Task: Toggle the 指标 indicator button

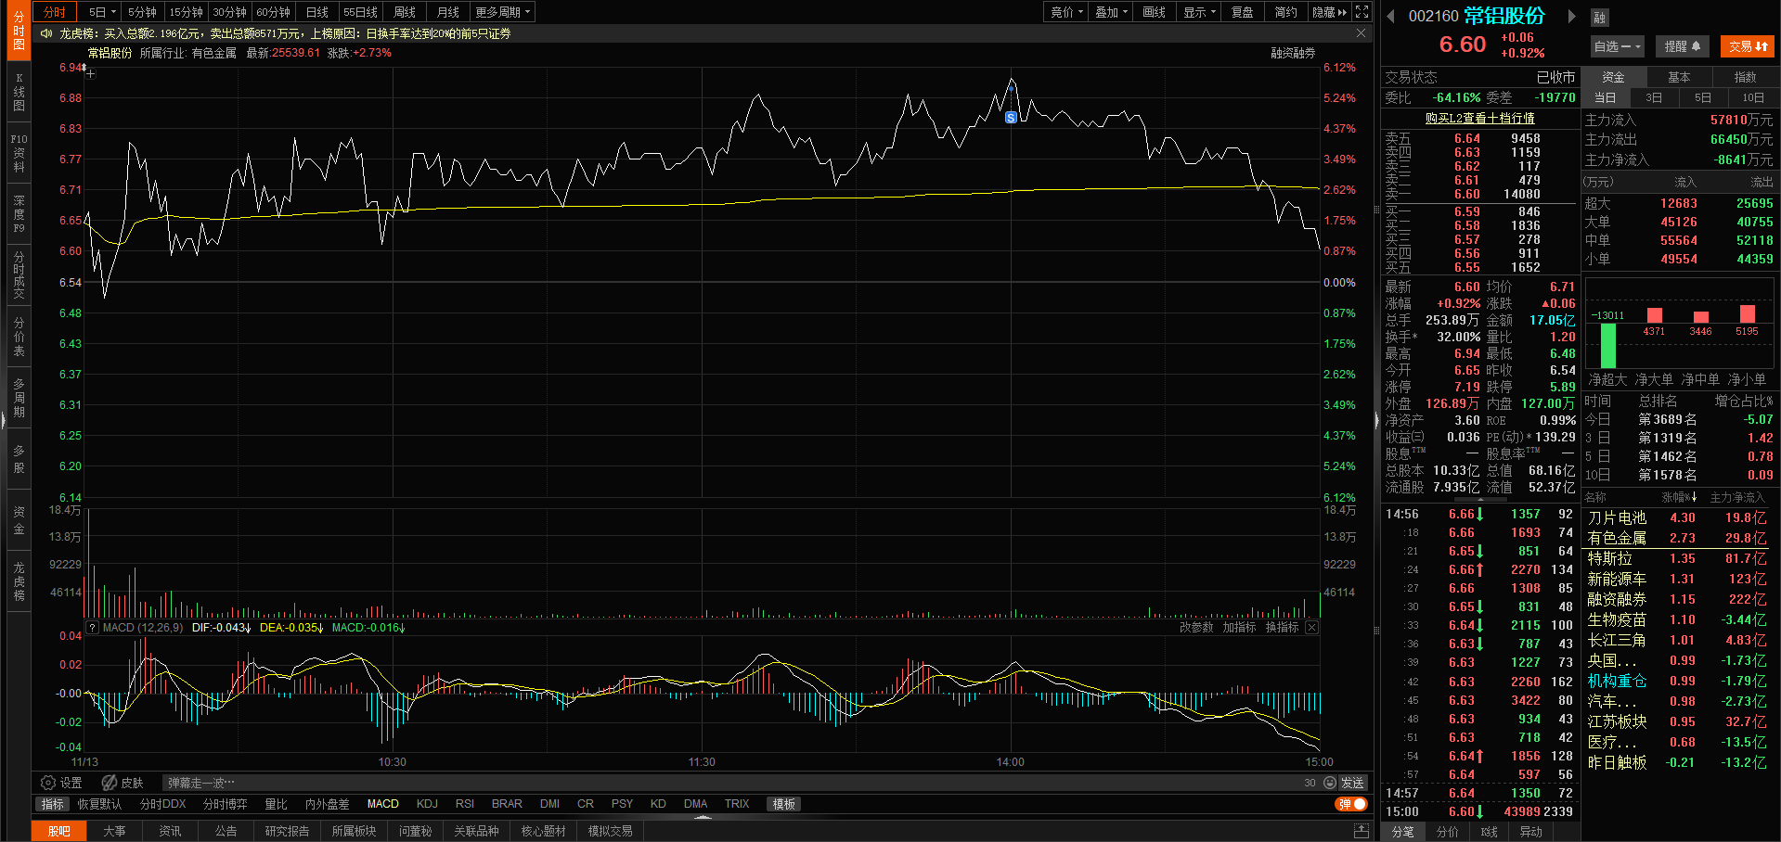Action: click(53, 804)
